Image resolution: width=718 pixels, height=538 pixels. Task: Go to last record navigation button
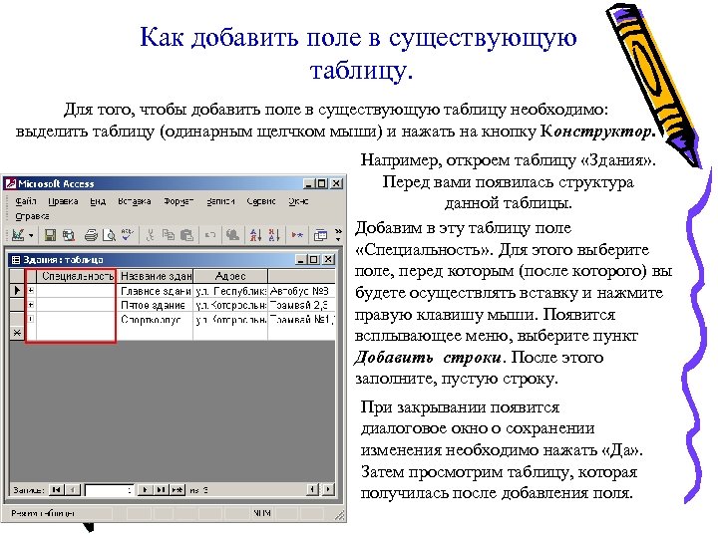pos(161,490)
